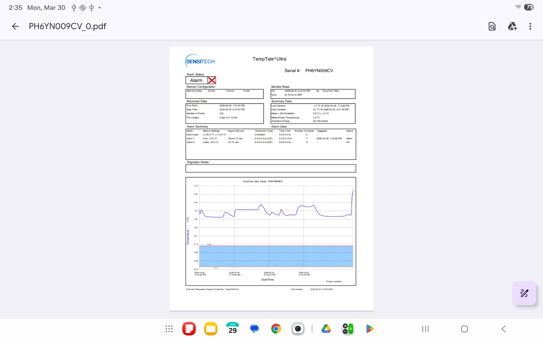Screen dimensions: 543x339
Task: Open the Camera app in taskbar
Action: click(298, 329)
